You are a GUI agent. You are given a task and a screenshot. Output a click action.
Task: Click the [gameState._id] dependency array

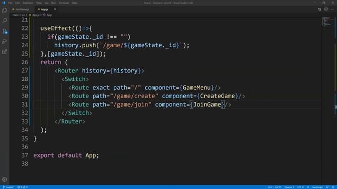pos(73,54)
